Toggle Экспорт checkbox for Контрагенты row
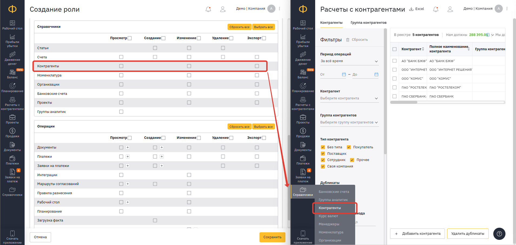 257,66
